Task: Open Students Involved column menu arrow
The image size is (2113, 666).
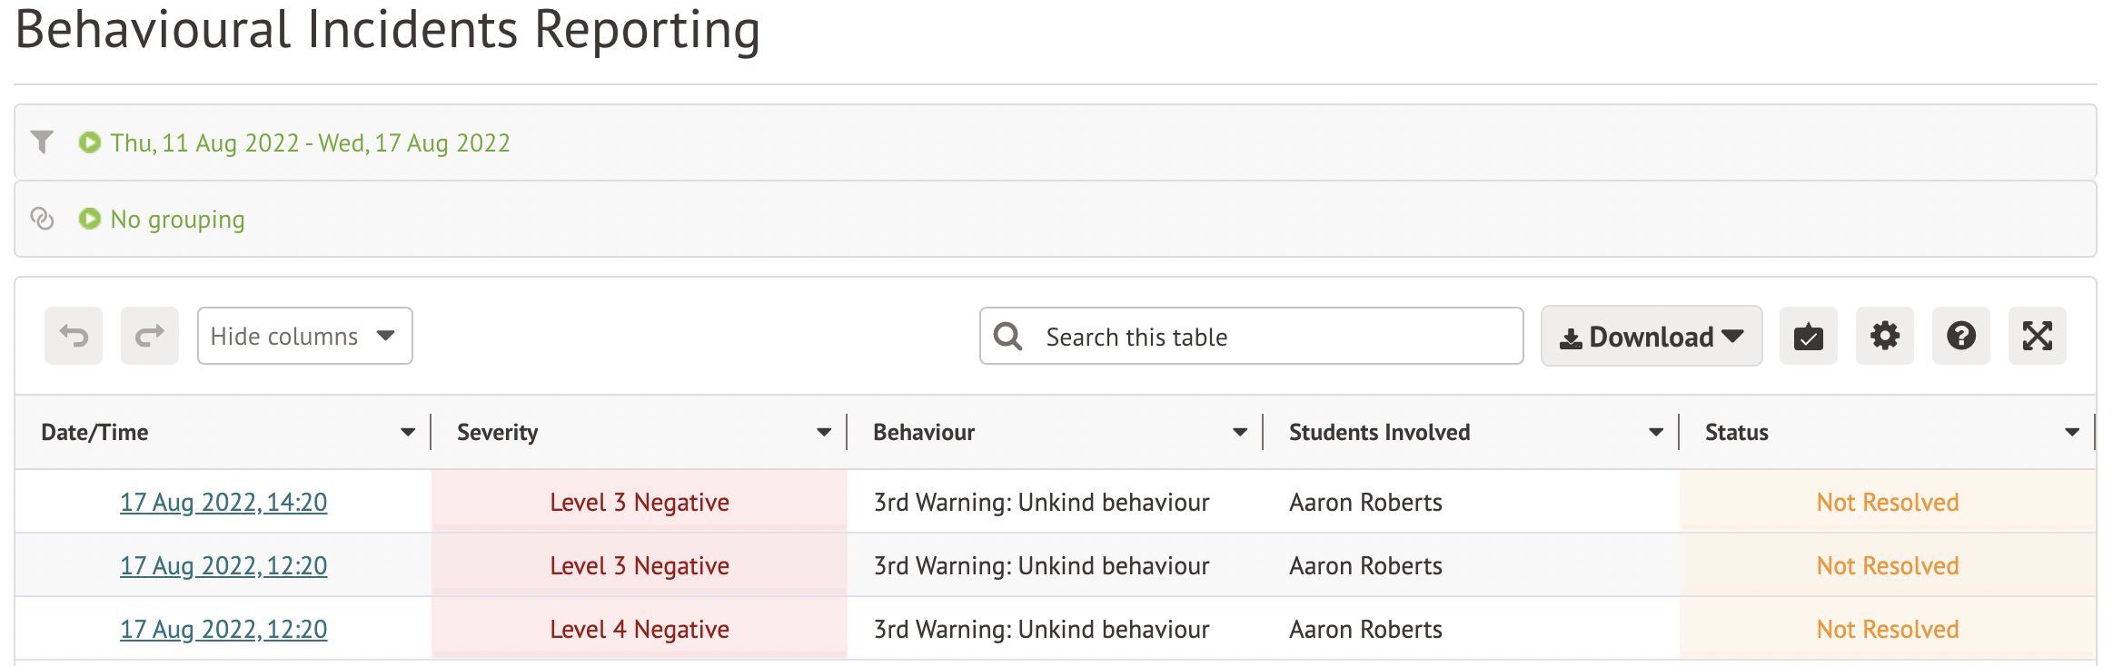Action: [x=1656, y=433]
